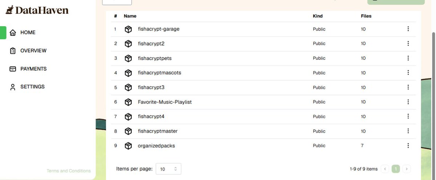Click the Kind column header
The image size is (436, 180).
point(318,16)
